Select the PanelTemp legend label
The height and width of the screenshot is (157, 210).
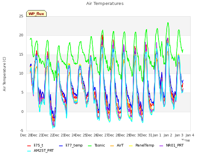(x=145, y=145)
